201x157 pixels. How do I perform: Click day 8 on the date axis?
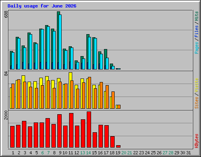coord(54,153)
